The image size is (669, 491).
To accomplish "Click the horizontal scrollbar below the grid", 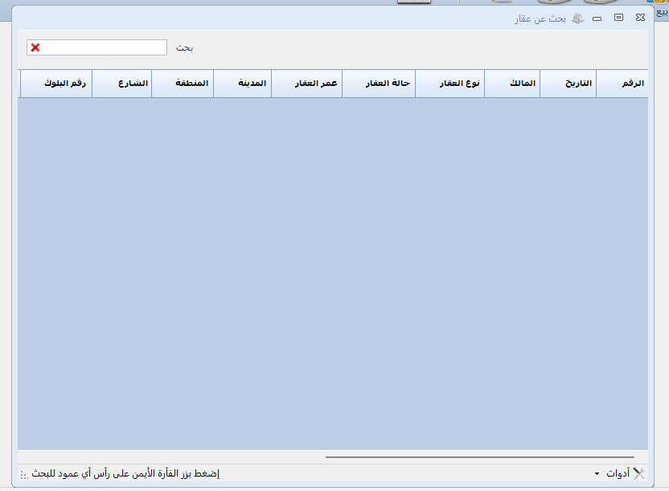I will coord(479,457).
